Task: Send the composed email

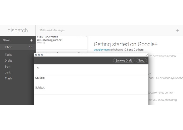Action: 141,60
